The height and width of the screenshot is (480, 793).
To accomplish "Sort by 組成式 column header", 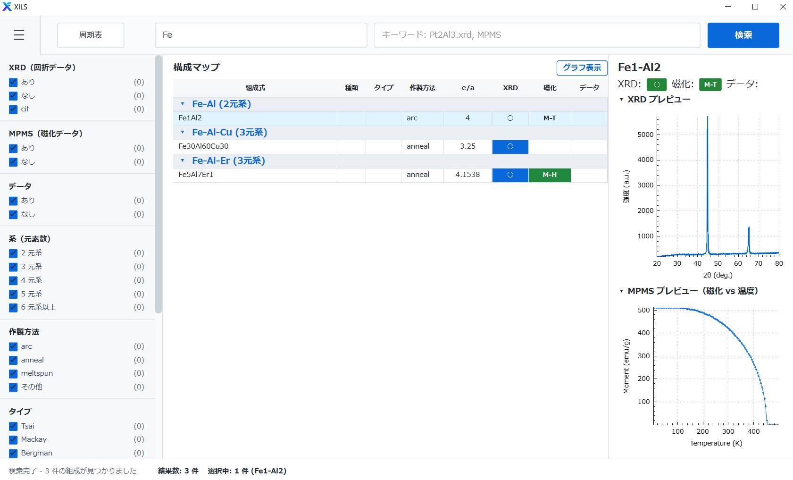I will pos(255,88).
